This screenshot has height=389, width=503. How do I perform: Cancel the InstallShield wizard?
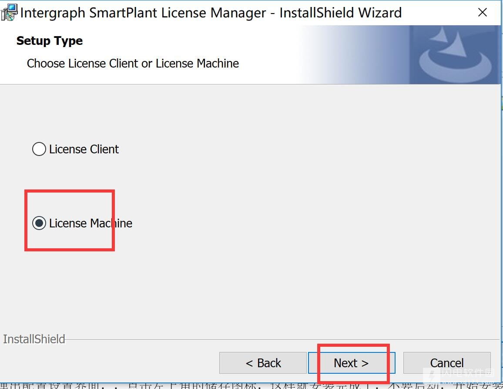click(447, 363)
